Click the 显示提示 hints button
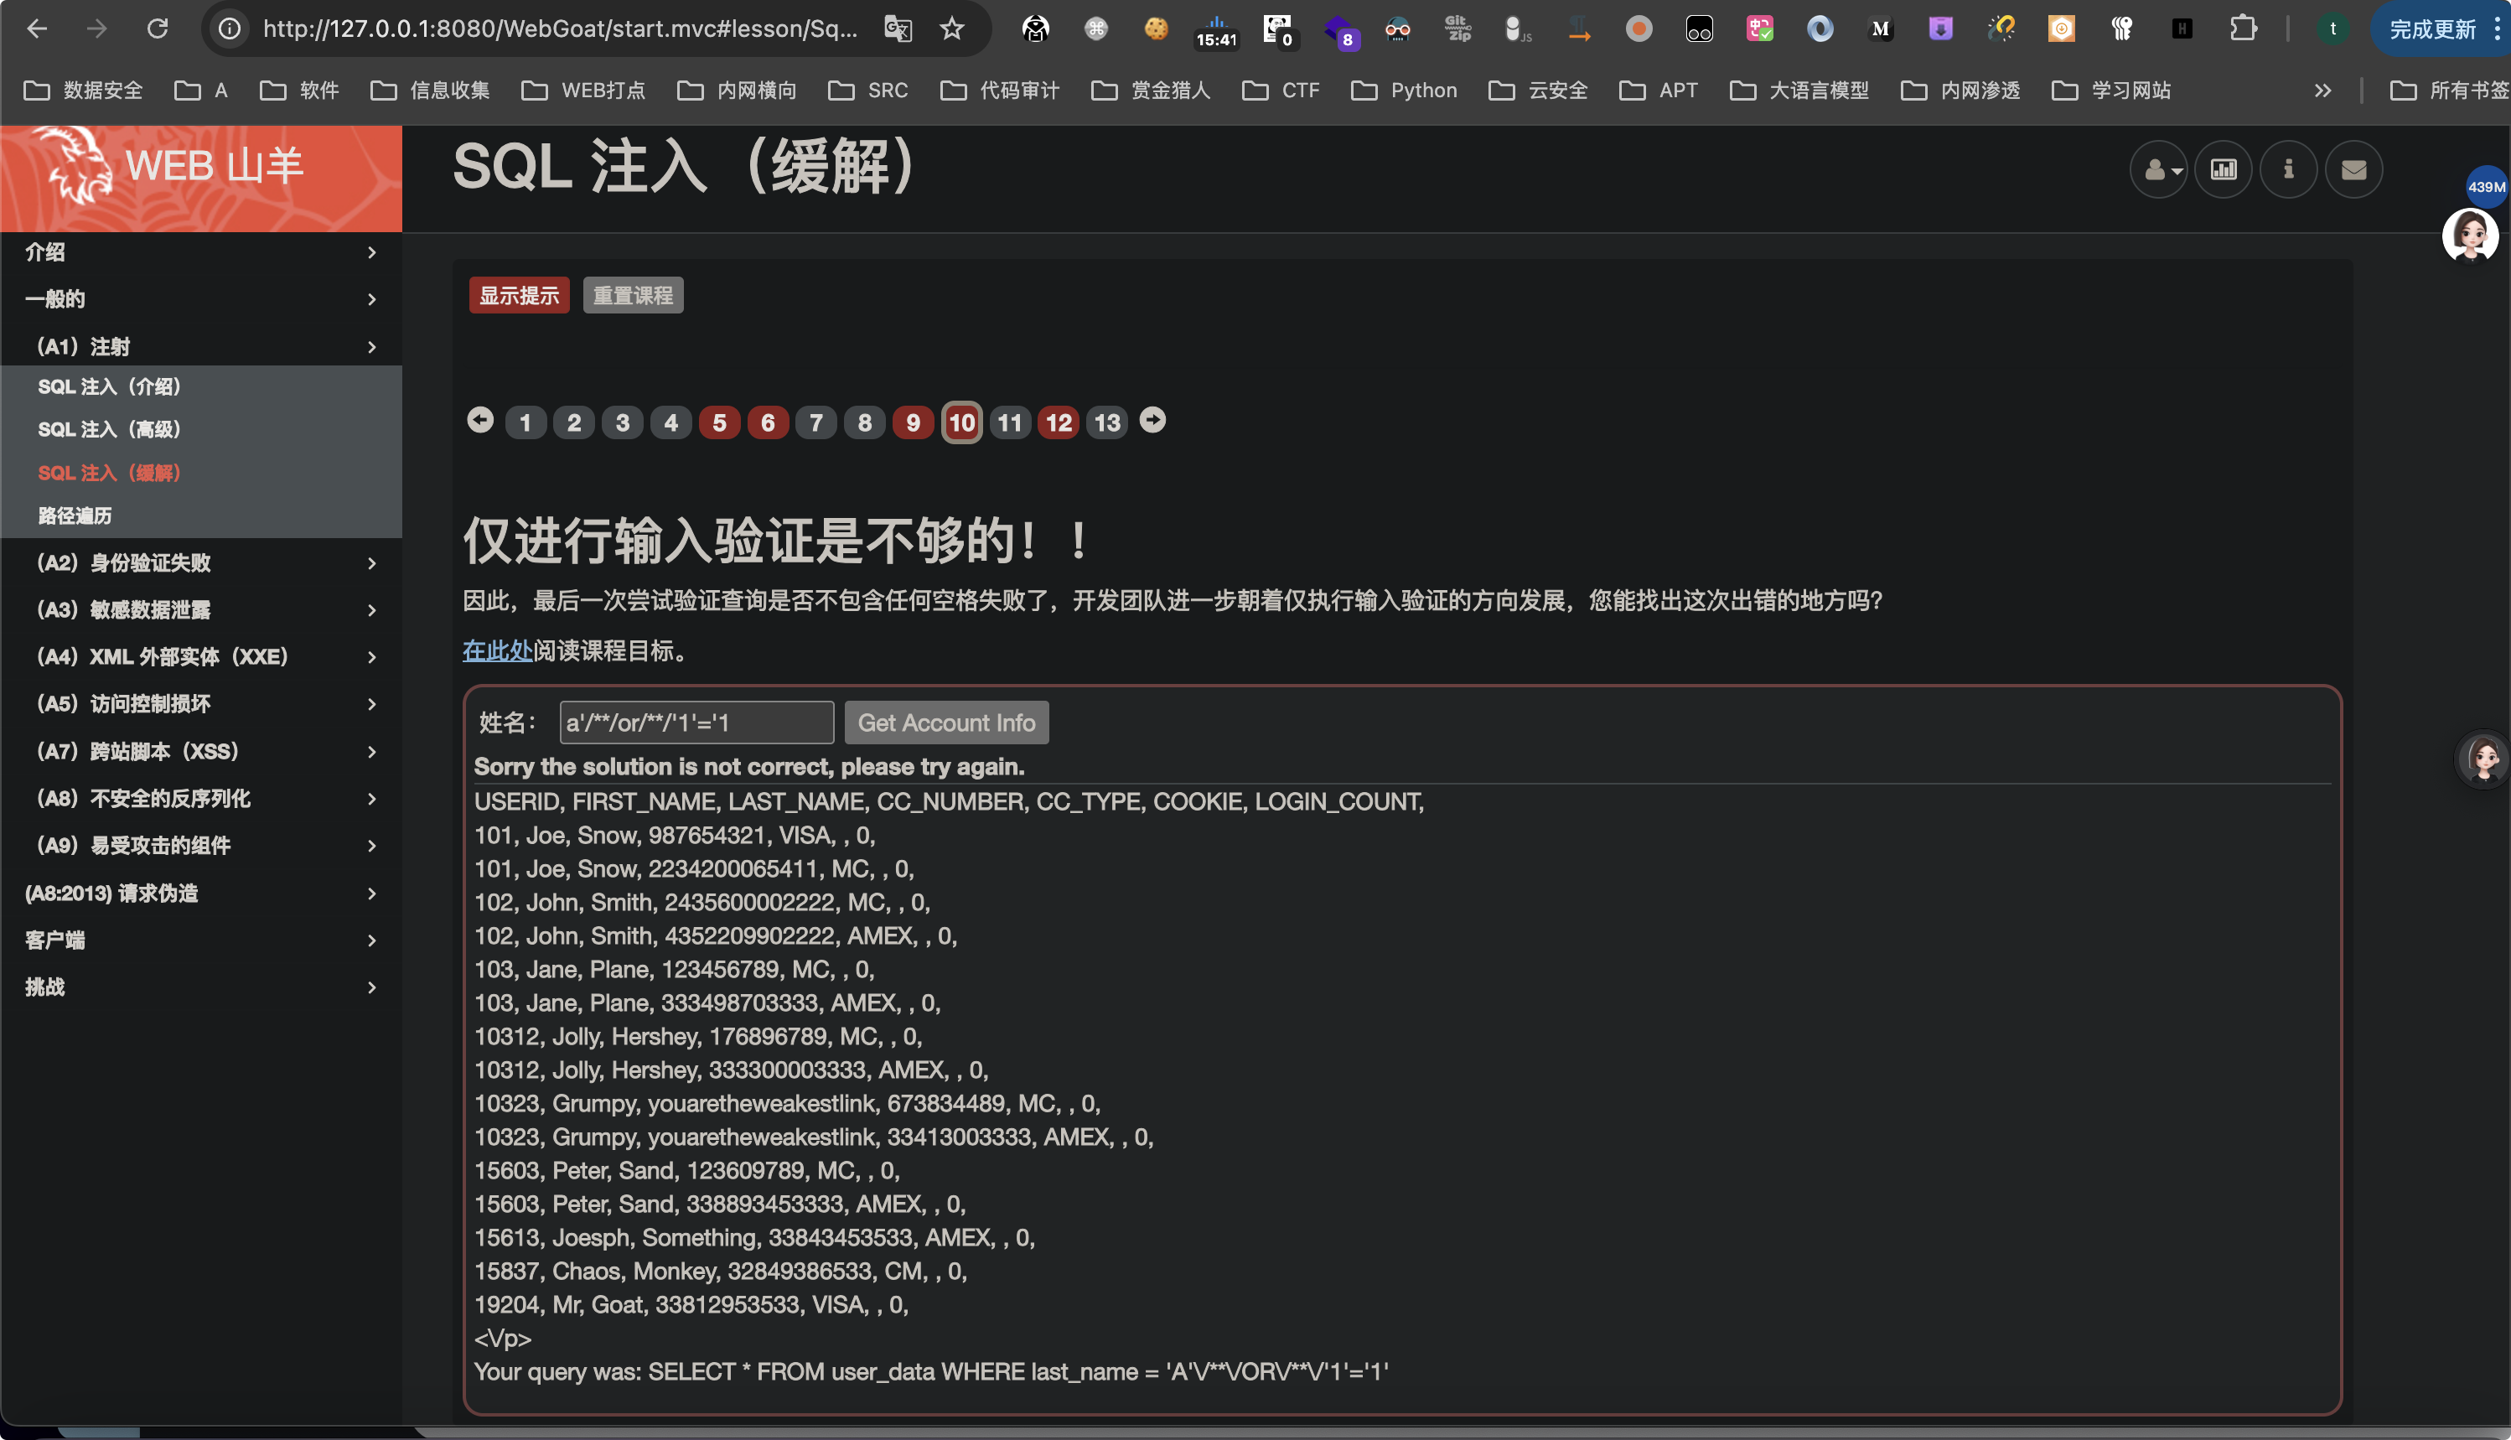The height and width of the screenshot is (1440, 2511). coord(519,296)
